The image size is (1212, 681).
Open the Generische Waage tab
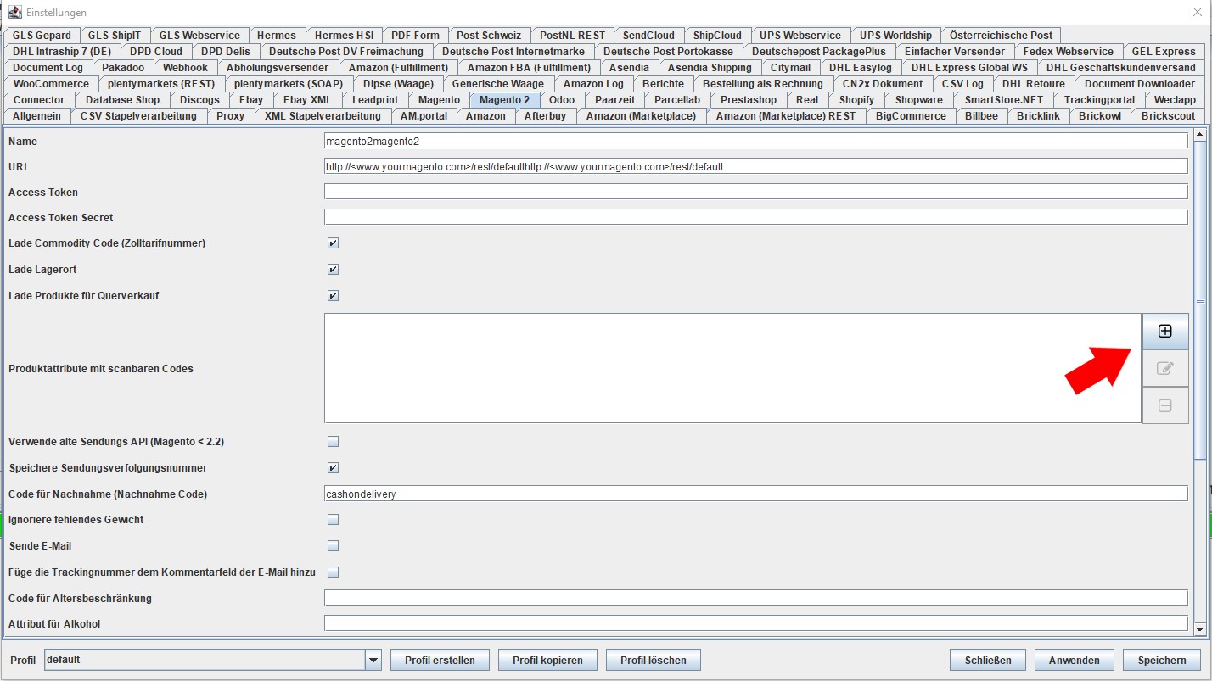pyautogui.click(x=498, y=84)
